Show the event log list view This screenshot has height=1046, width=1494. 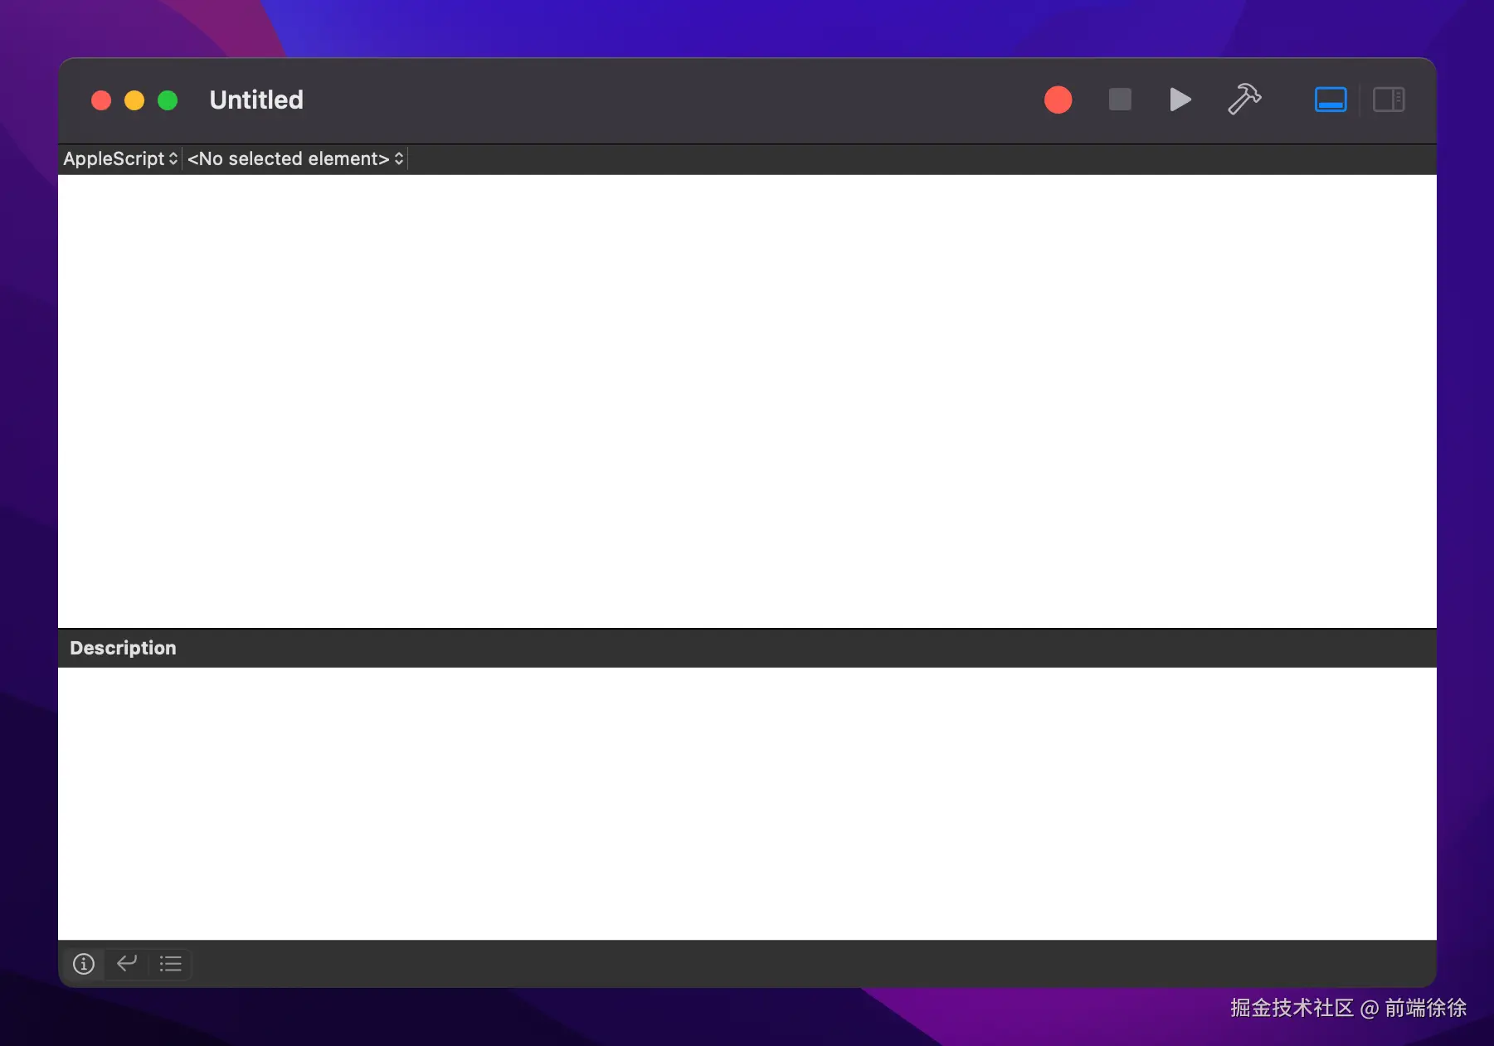[x=171, y=964]
